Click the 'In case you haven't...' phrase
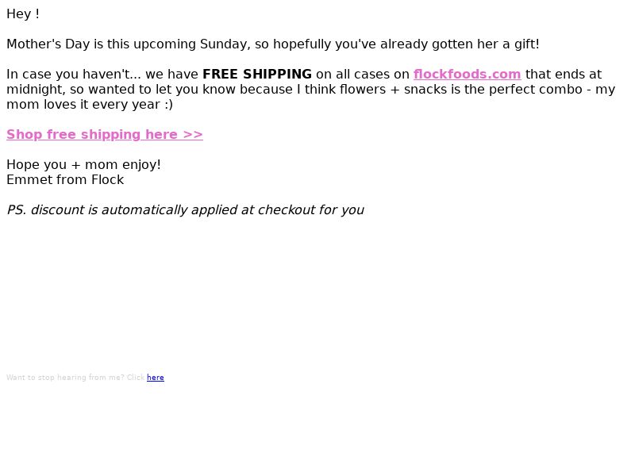This screenshot has width=635, height=476. point(74,74)
